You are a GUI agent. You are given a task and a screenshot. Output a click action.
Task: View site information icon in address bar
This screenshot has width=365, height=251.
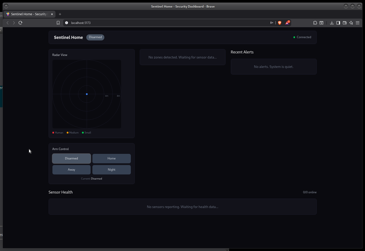(x=67, y=23)
